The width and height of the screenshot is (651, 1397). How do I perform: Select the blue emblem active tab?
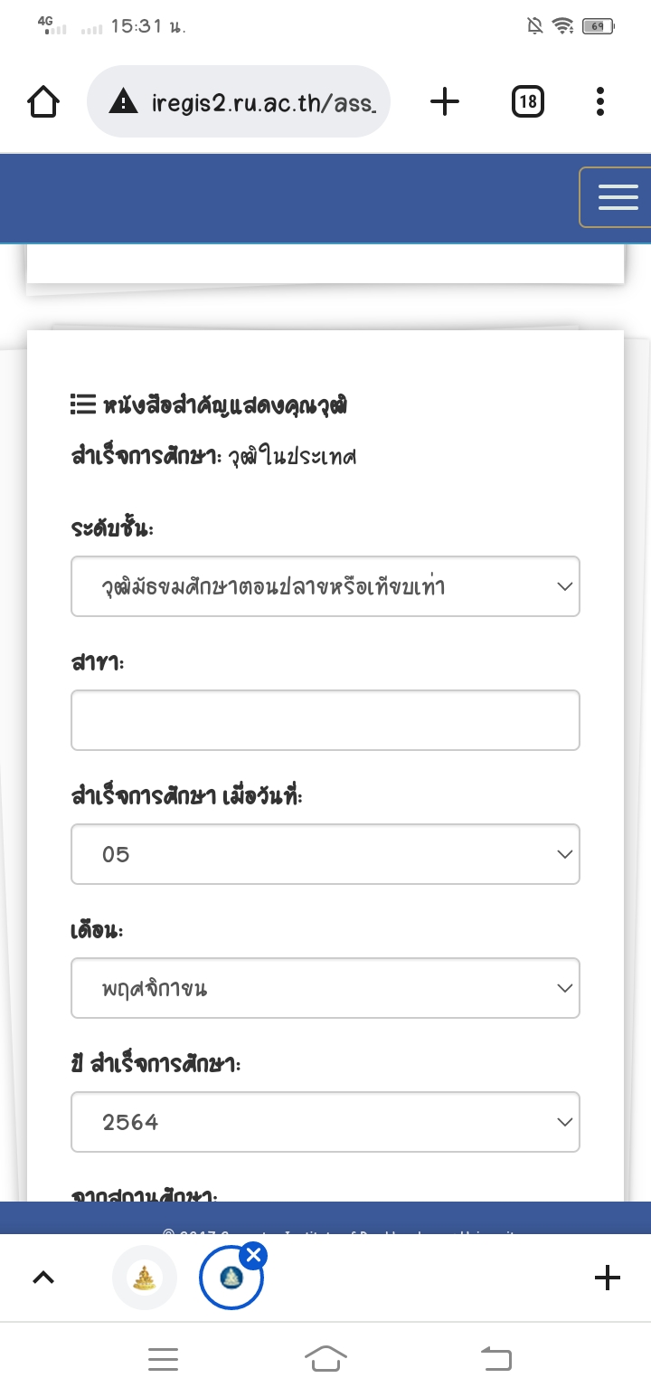tap(231, 1278)
